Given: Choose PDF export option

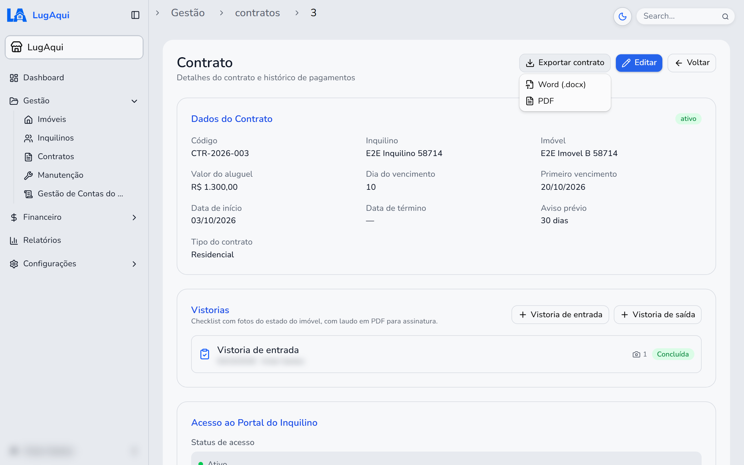Looking at the screenshot, I should point(565,101).
